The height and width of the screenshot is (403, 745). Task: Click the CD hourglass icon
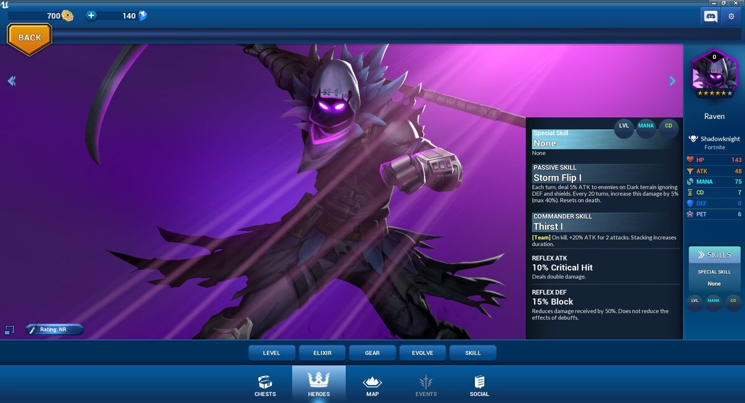point(690,192)
